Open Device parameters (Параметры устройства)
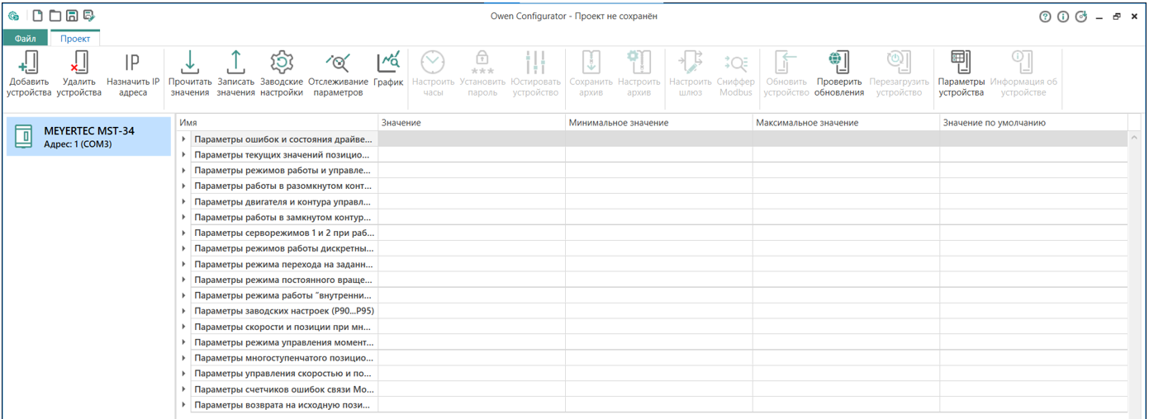This screenshot has height=419, width=1149. [x=961, y=64]
